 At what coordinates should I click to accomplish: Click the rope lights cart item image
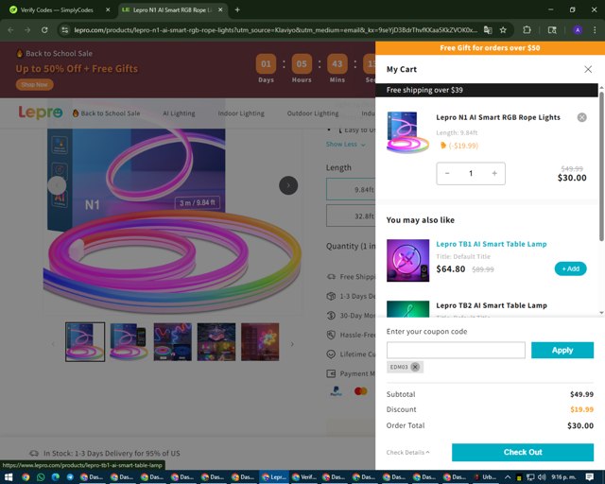(x=407, y=132)
